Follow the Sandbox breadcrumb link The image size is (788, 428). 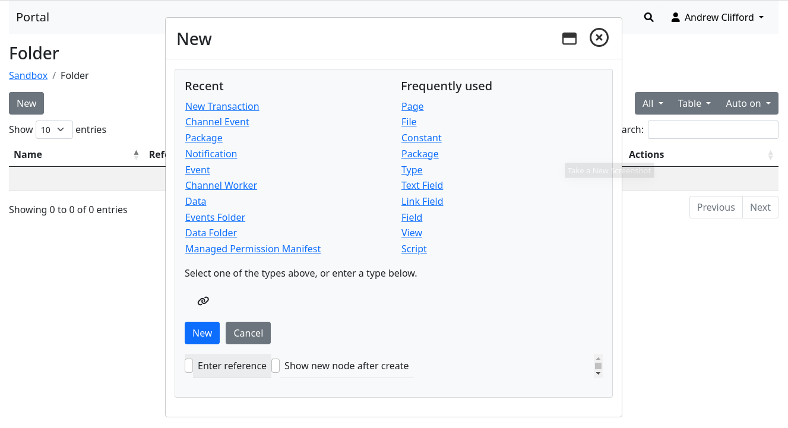pyautogui.click(x=28, y=75)
